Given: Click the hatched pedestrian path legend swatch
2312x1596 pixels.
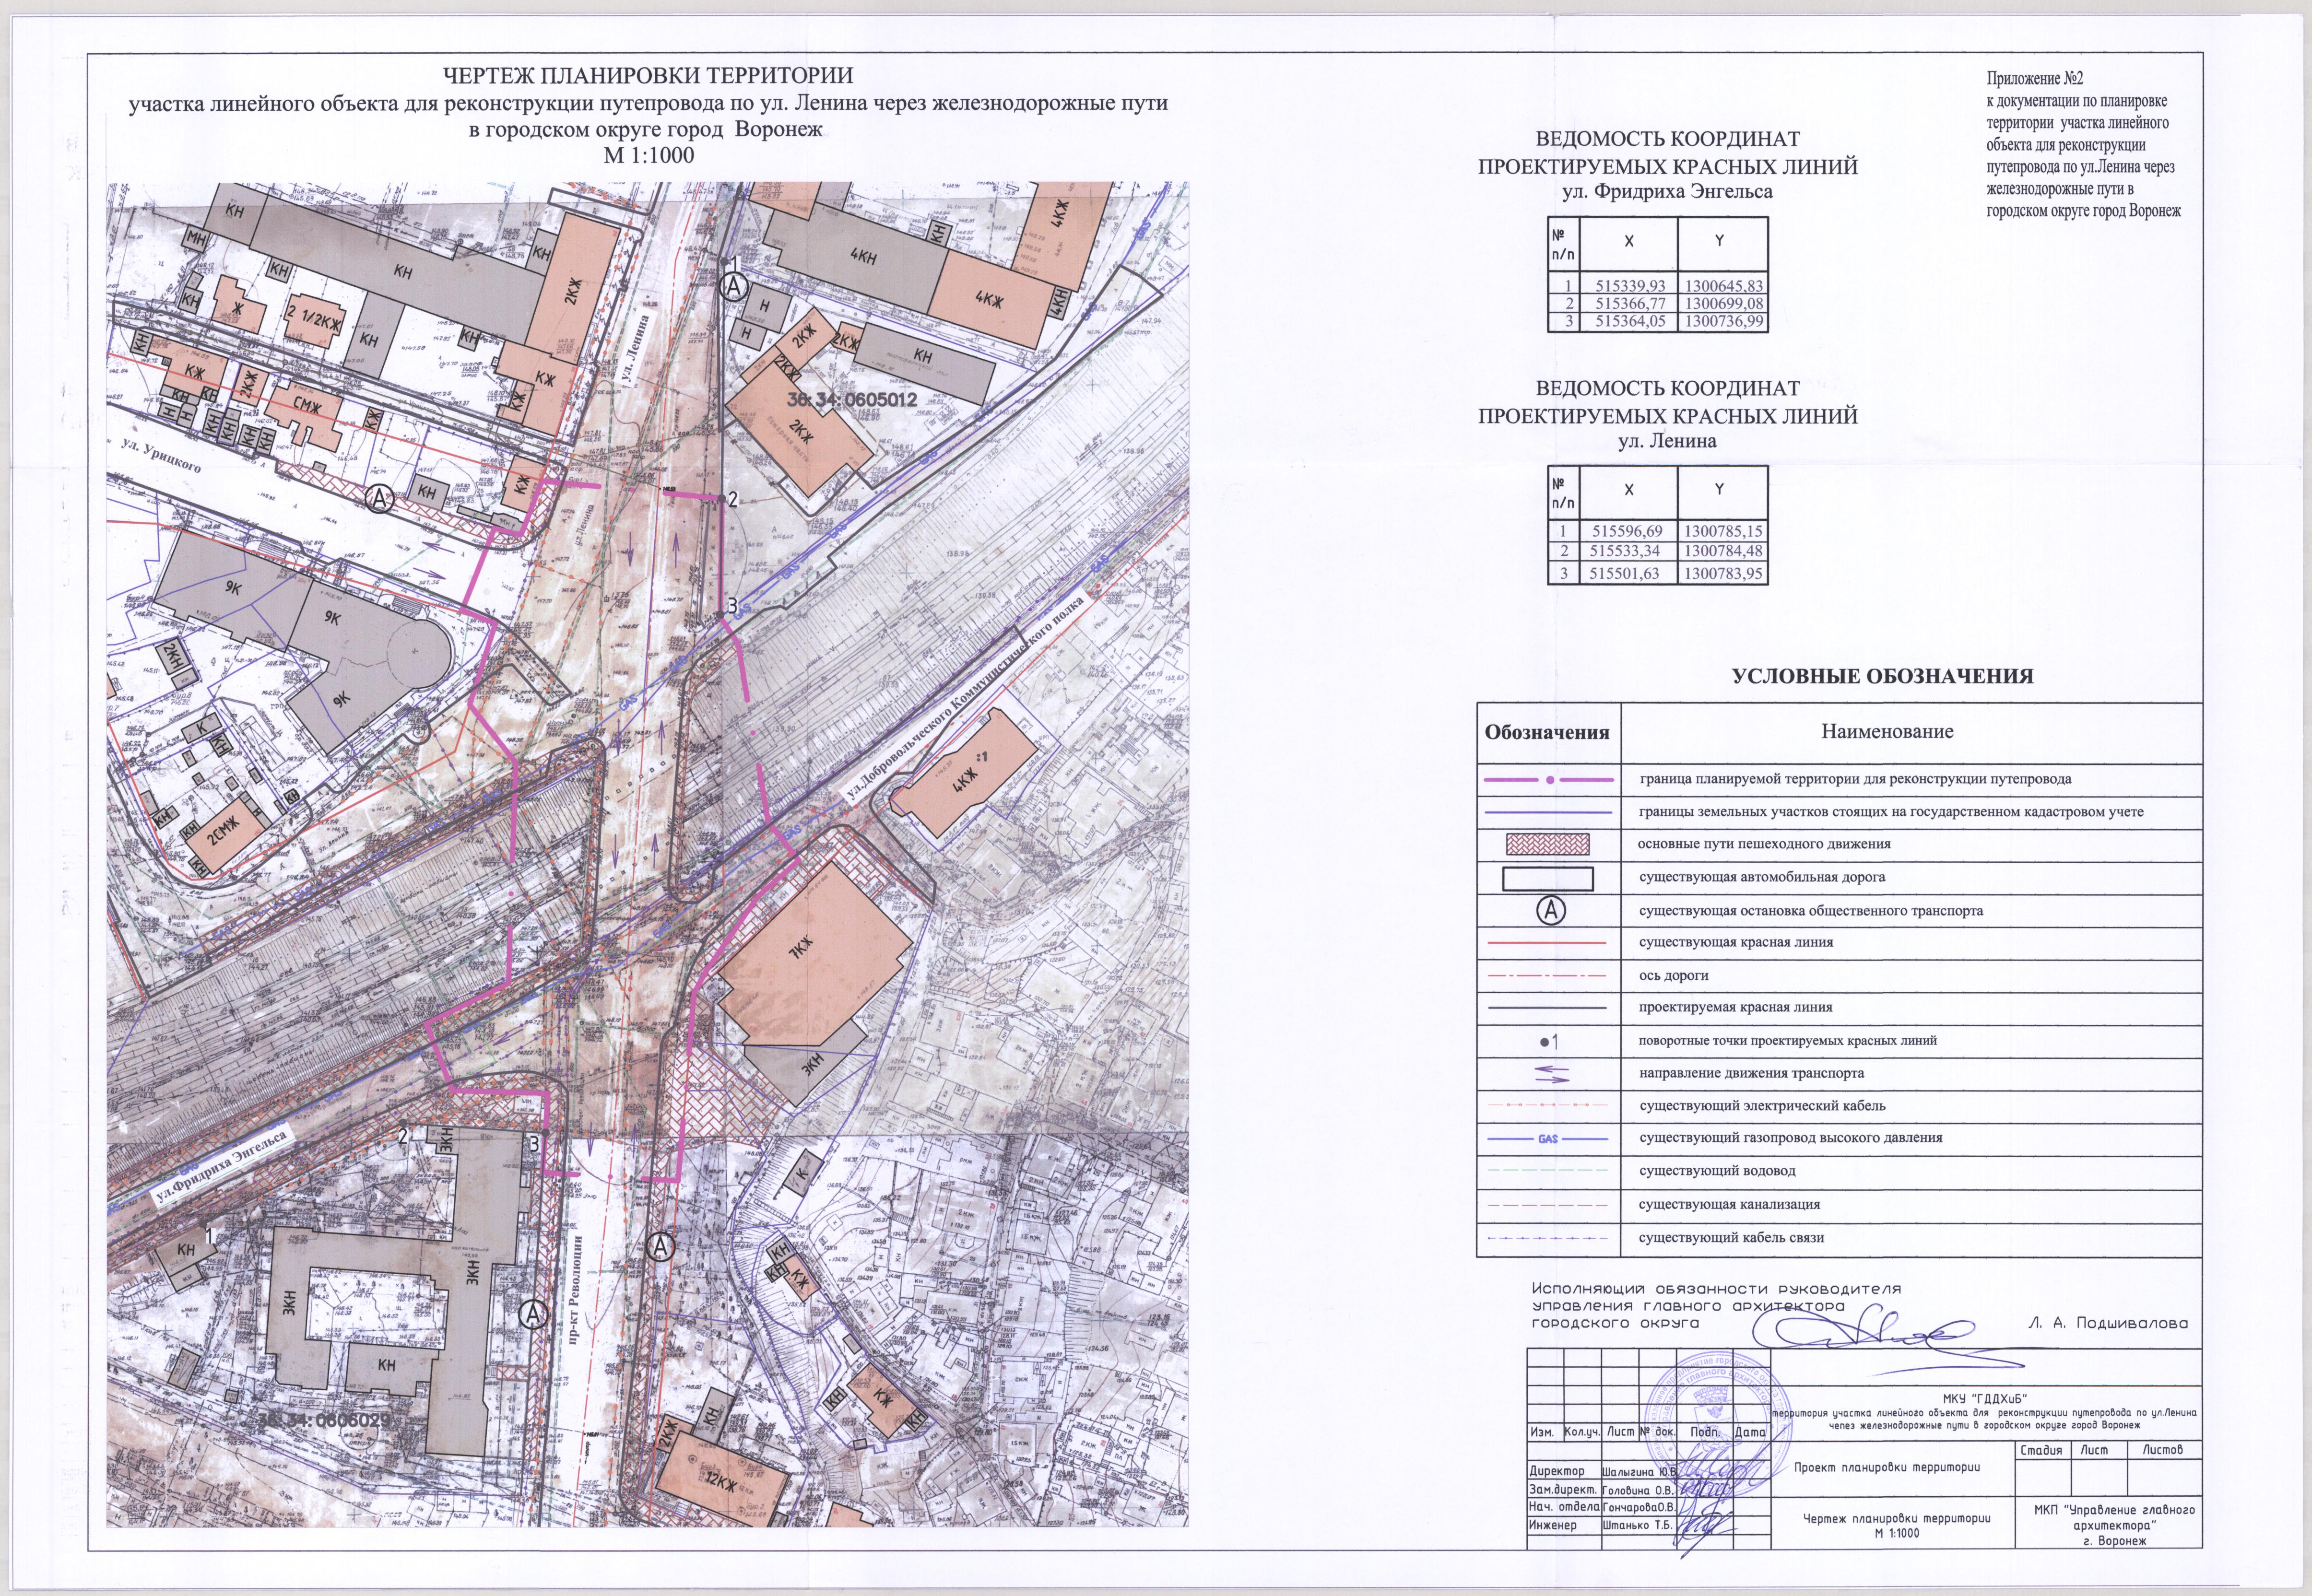Looking at the screenshot, I should point(1547,844).
